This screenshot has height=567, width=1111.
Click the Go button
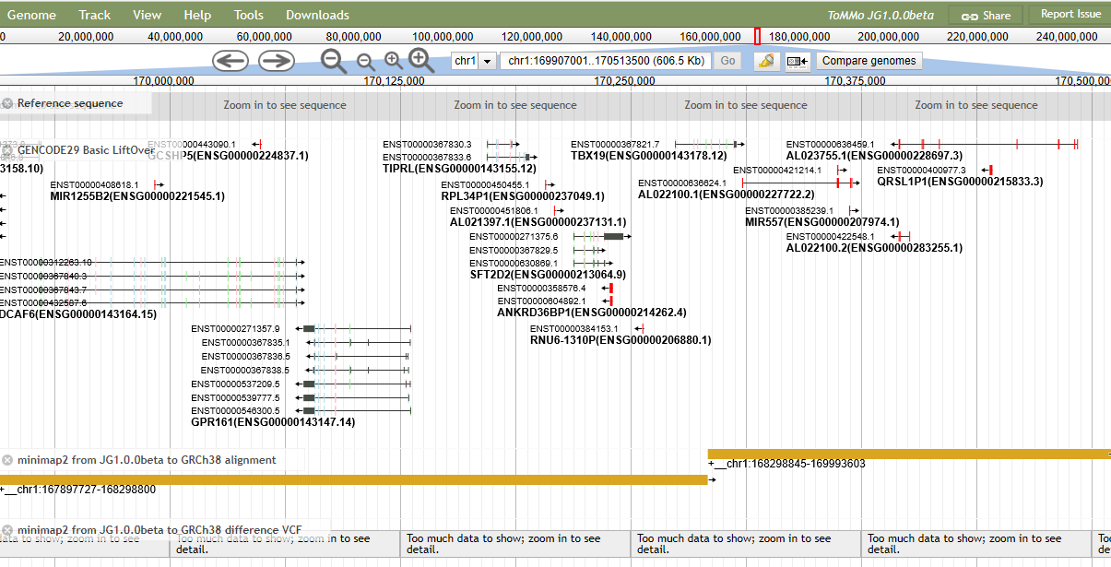click(727, 61)
